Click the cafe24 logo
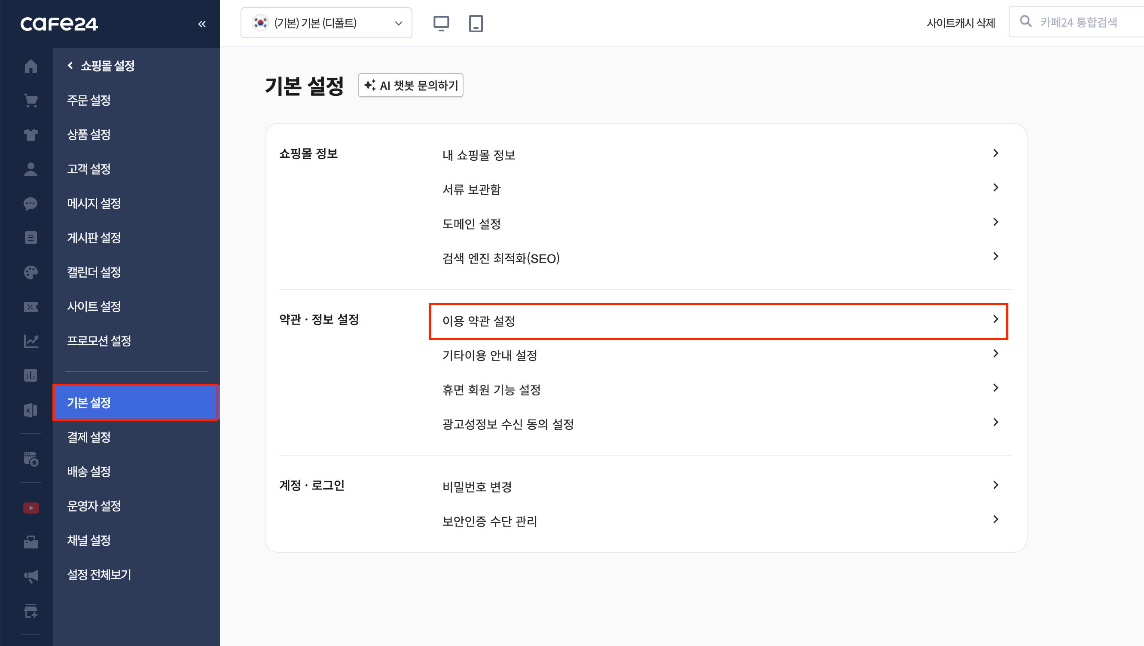The height and width of the screenshot is (646, 1144). (59, 24)
